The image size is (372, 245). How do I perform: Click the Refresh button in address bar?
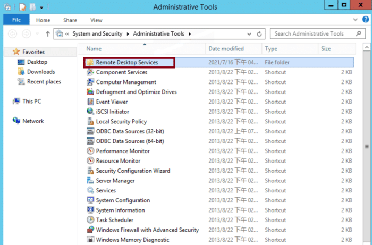[259, 34]
